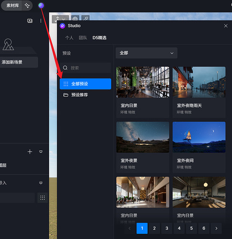Open the 全部 category dropdown
The height and width of the screenshot is (239, 232).
point(147,53)
